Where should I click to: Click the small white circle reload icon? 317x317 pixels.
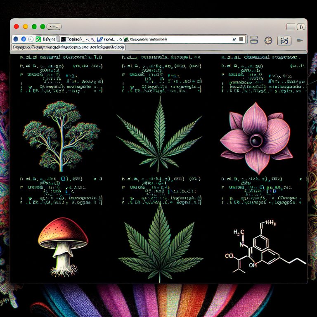coord(31,39)
